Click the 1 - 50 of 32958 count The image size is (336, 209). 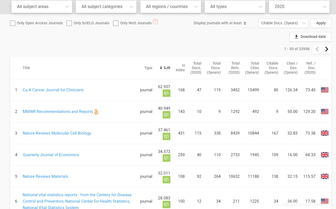tap(297, 49)
